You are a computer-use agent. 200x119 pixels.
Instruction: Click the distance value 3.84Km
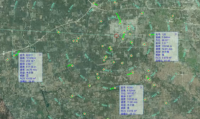tap(166, 37)
